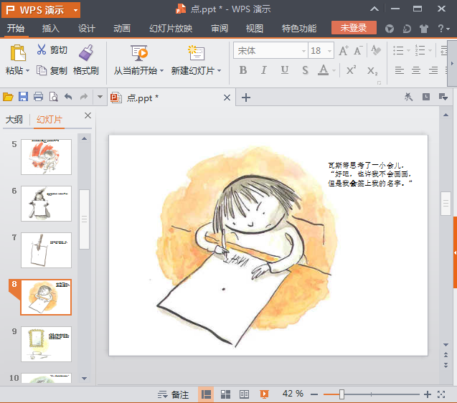Open the font name 宋体 dropdown
Image resolution: width=457 pixels, height=403 pixels.
pos(303,51)
